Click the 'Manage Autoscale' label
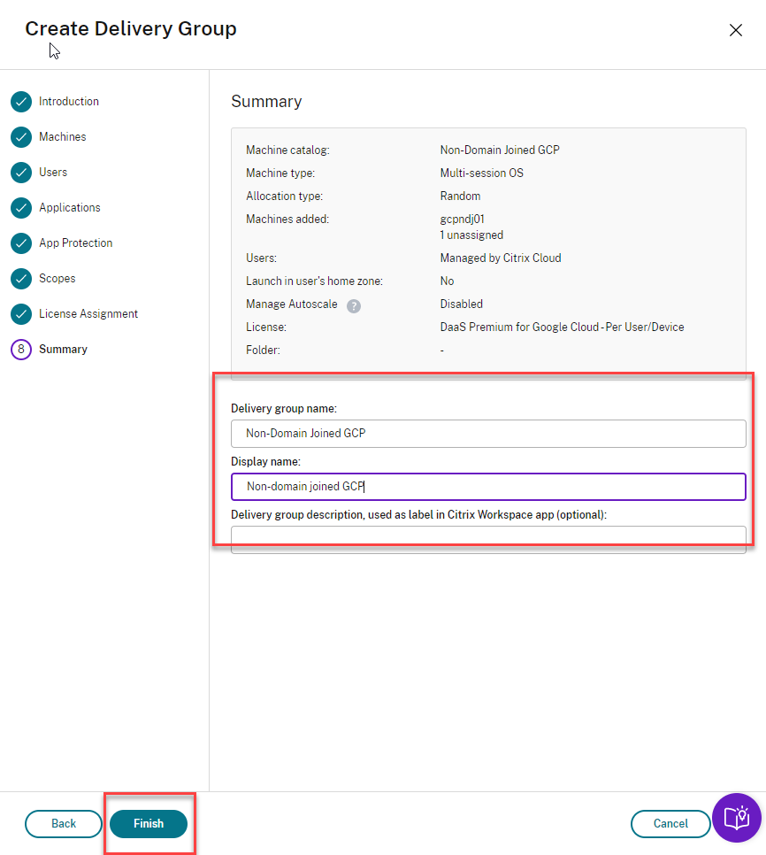Viewport: 766px width, 855px height. point(292,304)
